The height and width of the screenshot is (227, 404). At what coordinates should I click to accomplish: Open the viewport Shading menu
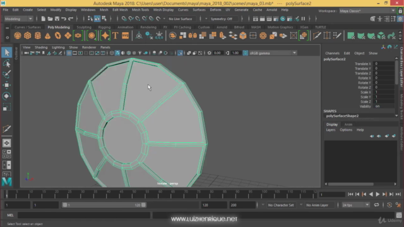[41, 47]
